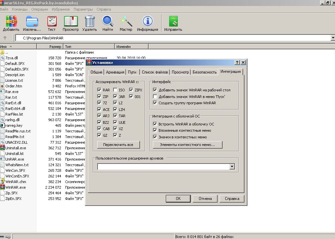Image resolution: width=335 pixels, height=239 pixels.
Task: Select the Uninstall.exe file icon
Action: [2, 148]
